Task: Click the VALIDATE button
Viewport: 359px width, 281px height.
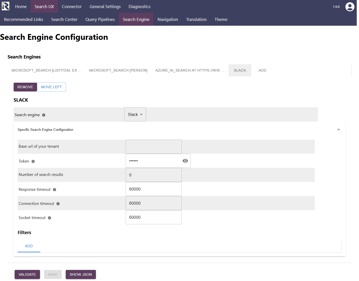Action: pyautogui.click(x=27, y=274)
